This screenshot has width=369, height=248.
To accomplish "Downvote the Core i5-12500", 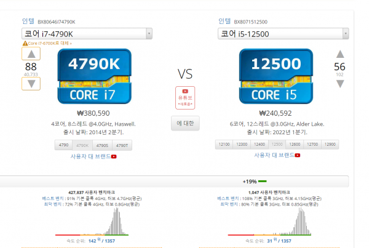I will point(340,84).
